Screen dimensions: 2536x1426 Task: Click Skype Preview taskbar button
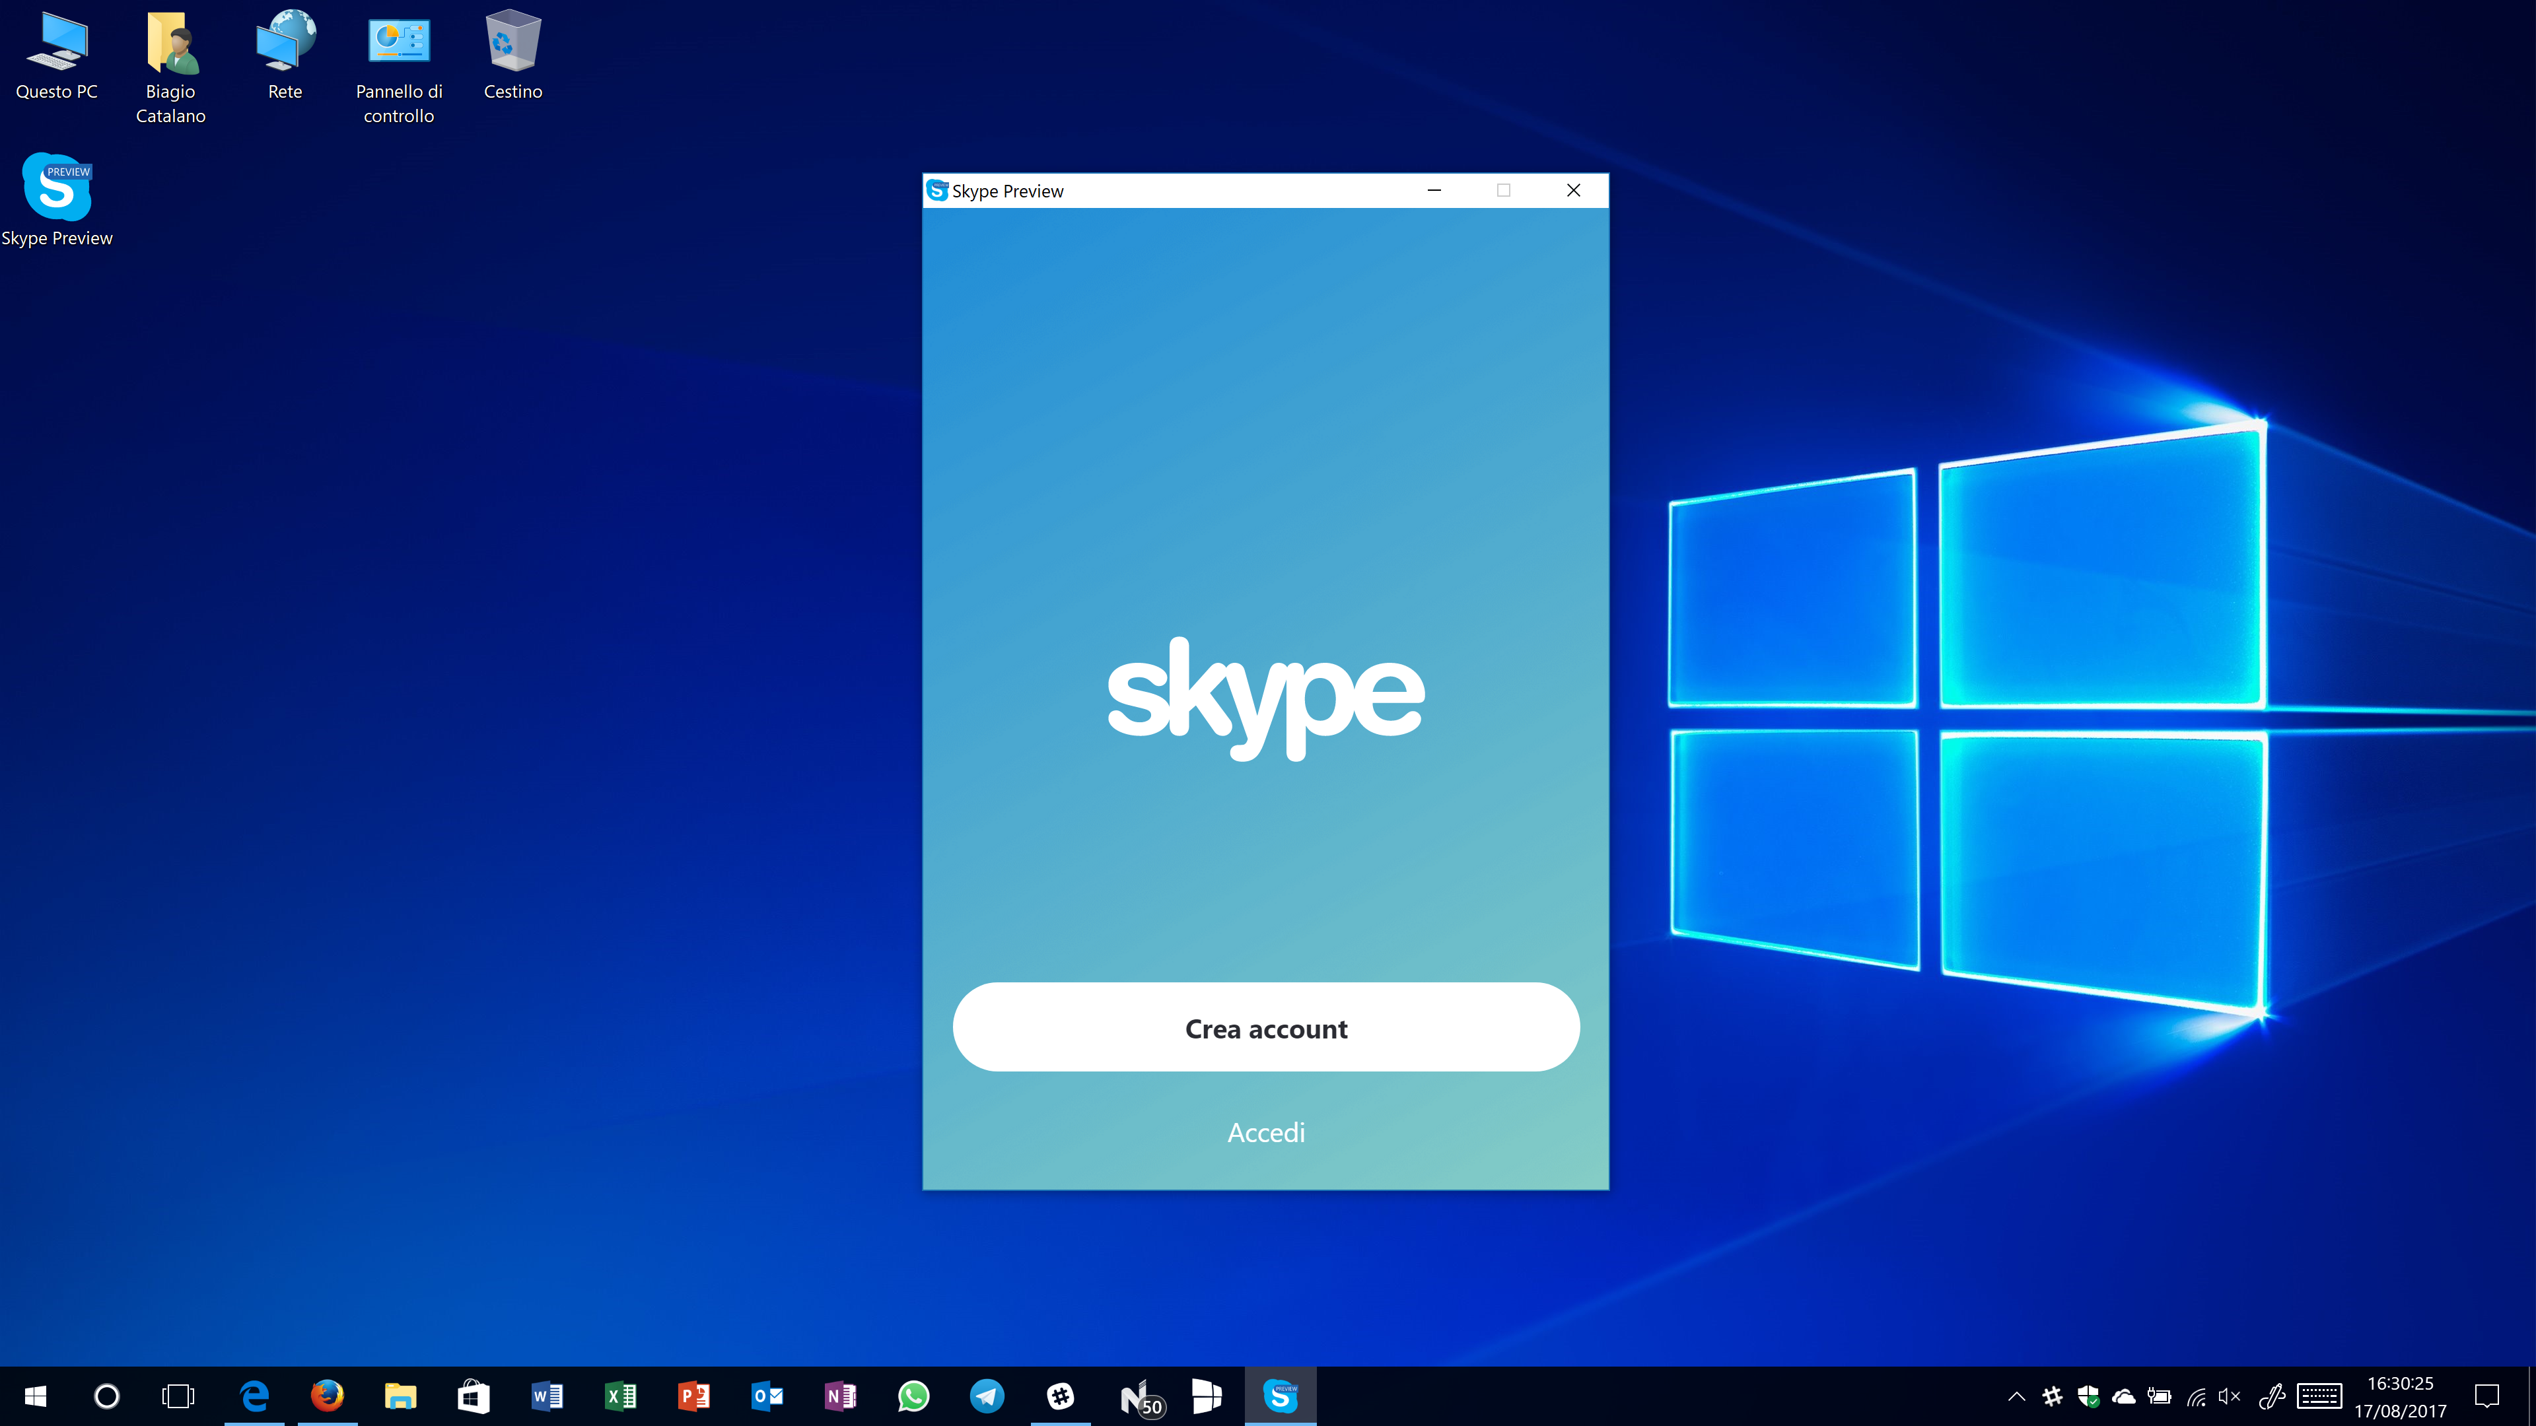tap(1281, 1396)
